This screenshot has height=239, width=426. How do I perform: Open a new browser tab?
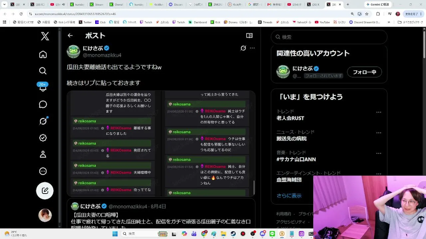pos(348,5)
